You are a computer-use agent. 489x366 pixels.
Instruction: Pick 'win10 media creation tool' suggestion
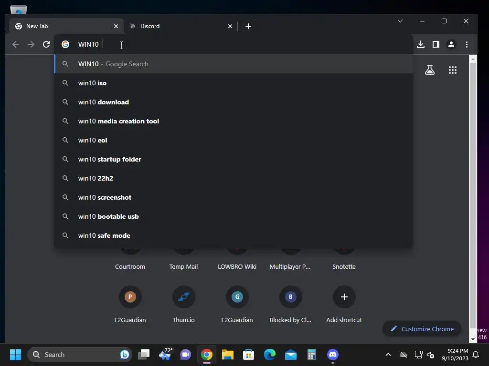(233, 121)
